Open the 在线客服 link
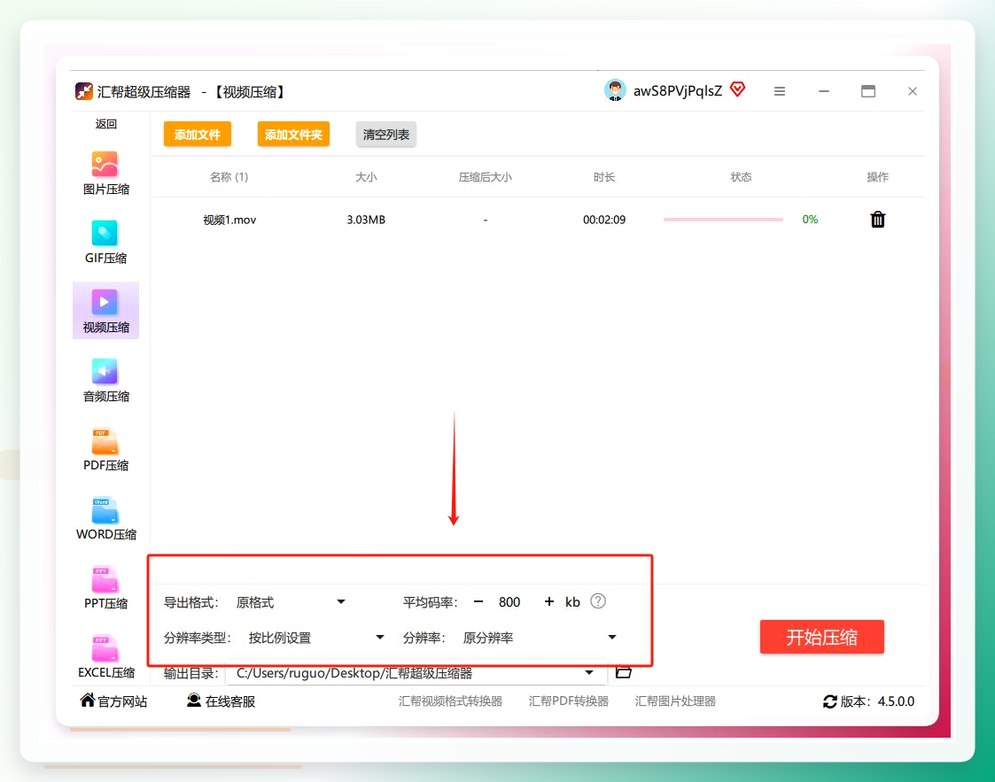 point(221,701)
